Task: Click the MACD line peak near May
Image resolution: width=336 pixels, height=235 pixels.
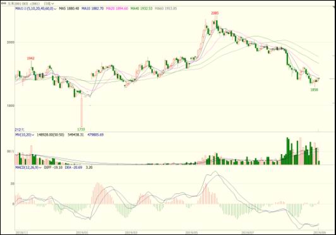Action: pos(215,172)
